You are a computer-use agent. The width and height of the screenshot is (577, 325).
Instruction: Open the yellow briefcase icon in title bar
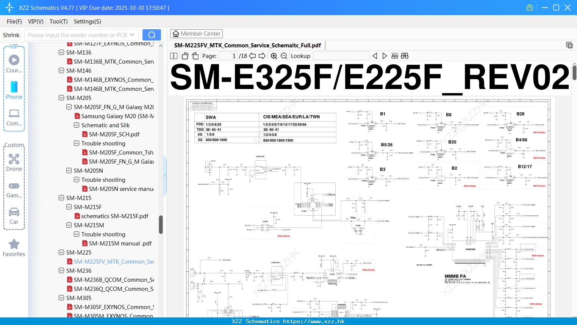pos(530,8)
